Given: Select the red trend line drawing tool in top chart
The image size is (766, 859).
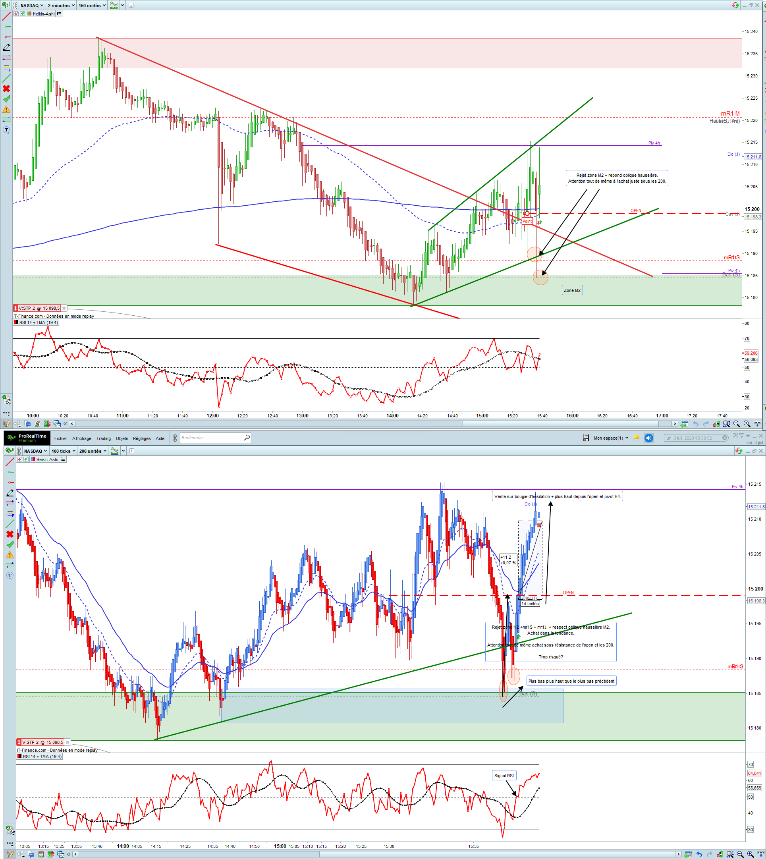Looking at the screenshot, I should (x=6, y=16).
